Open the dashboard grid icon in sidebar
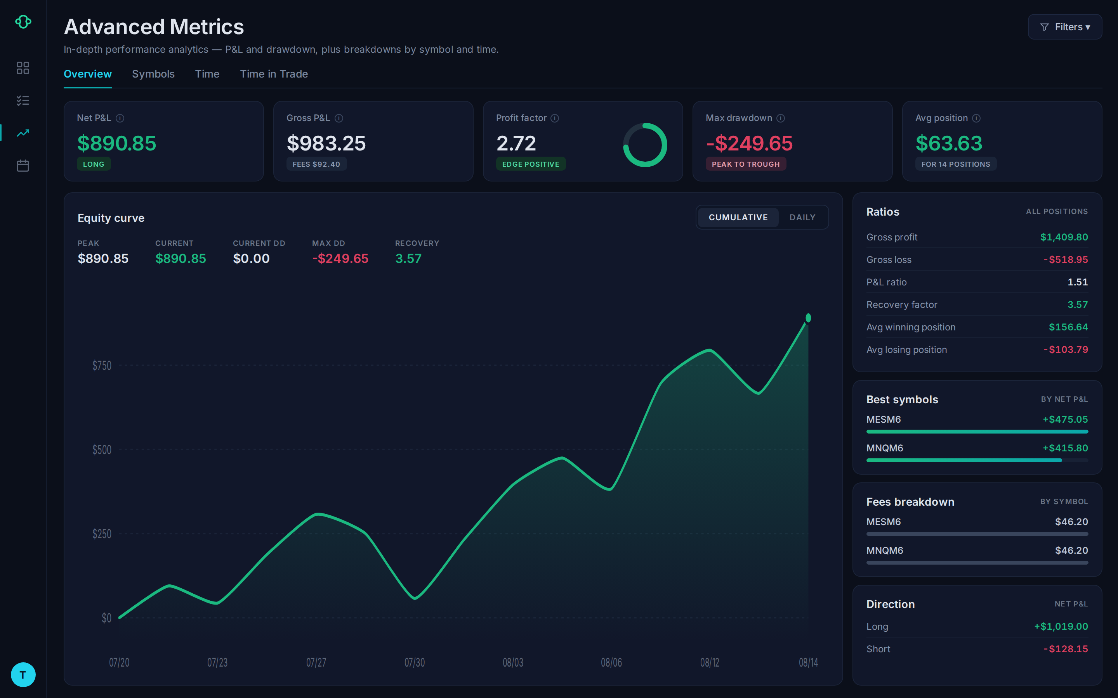1118x698 pixels. coord(23,68)
